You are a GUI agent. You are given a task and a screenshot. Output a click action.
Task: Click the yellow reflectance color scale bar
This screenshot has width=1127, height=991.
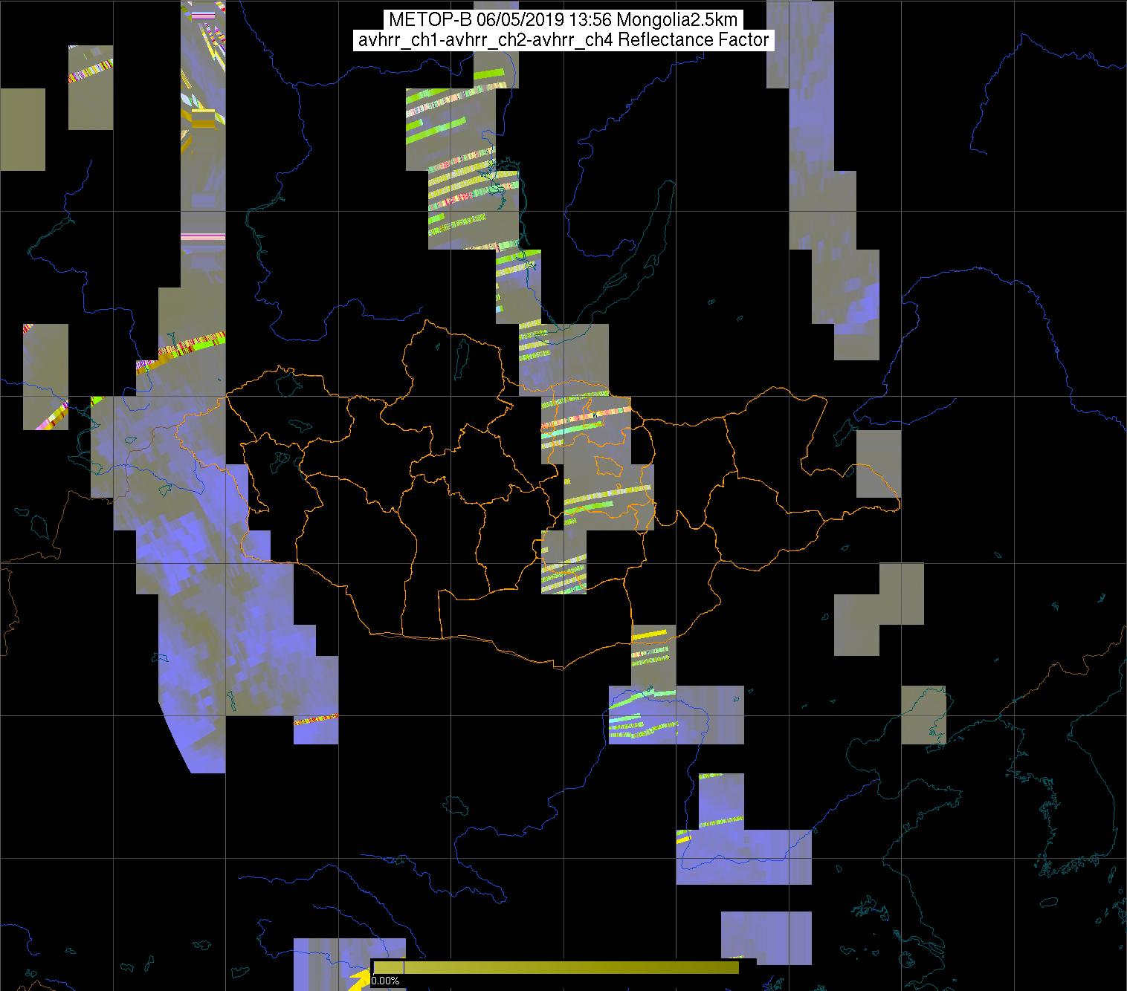click(x=556, y=966)
